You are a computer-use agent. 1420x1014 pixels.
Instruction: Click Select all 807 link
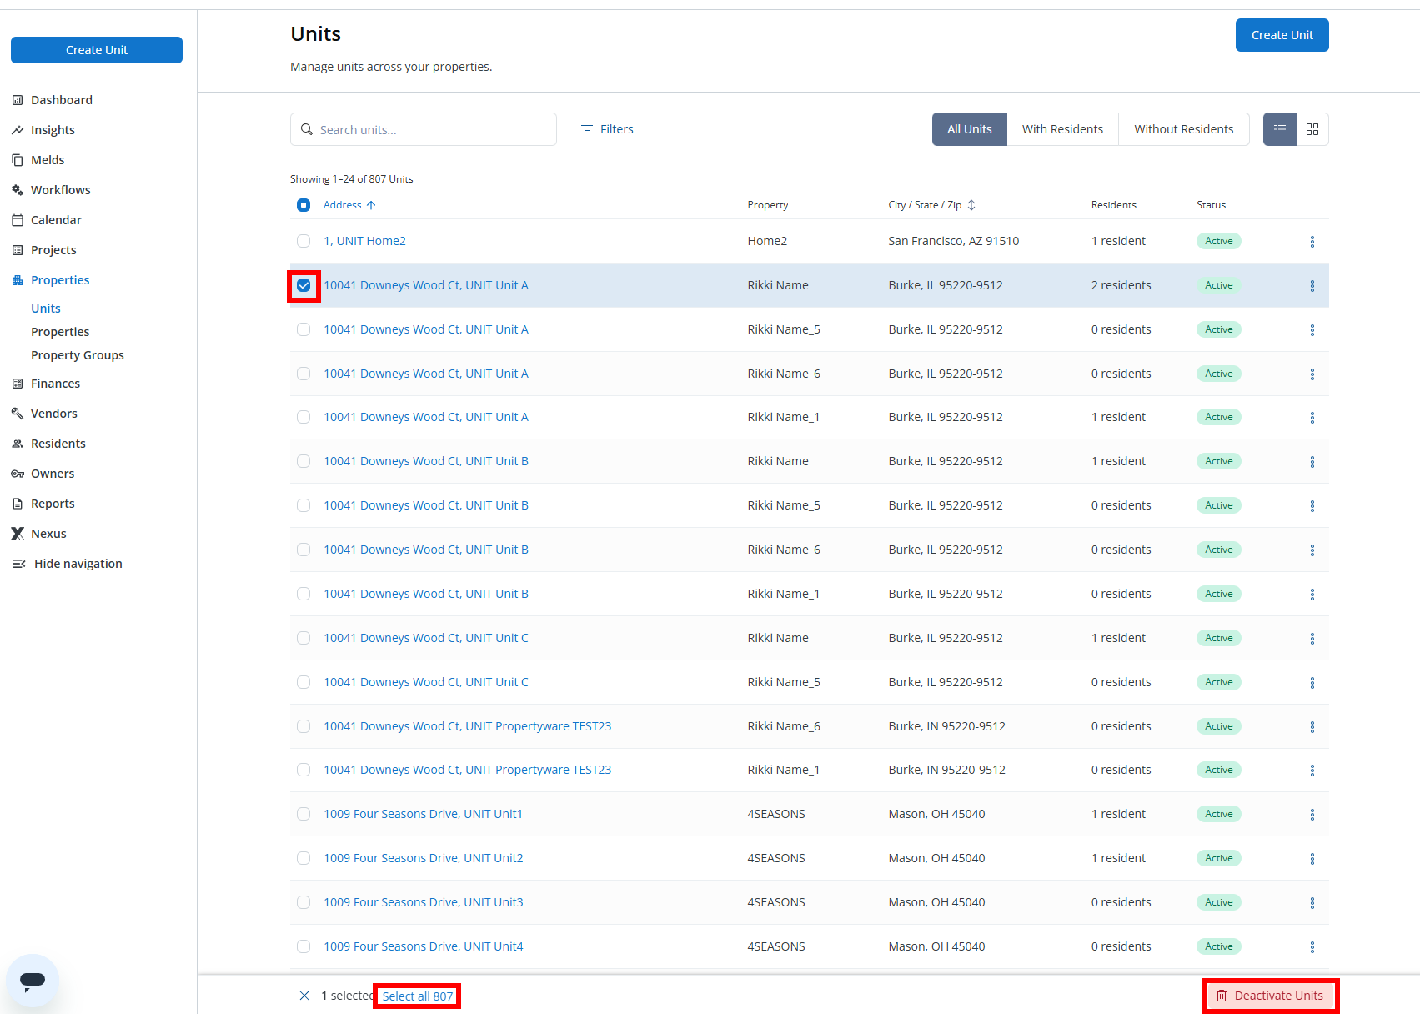[417, 996]
